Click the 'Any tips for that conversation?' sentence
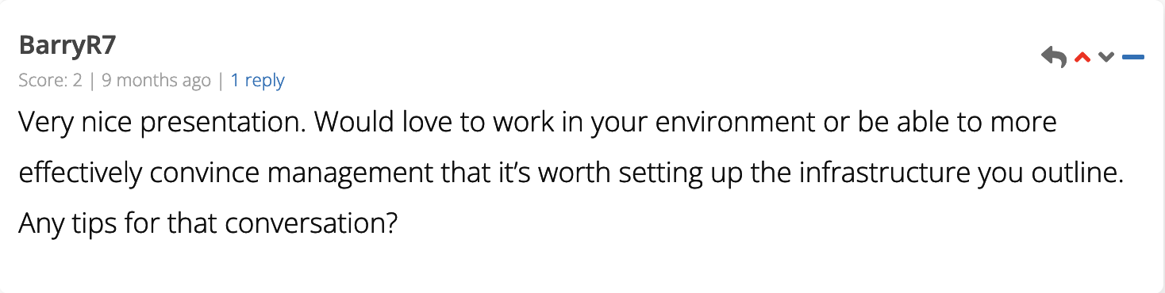1165x293 pixels. 208,224
